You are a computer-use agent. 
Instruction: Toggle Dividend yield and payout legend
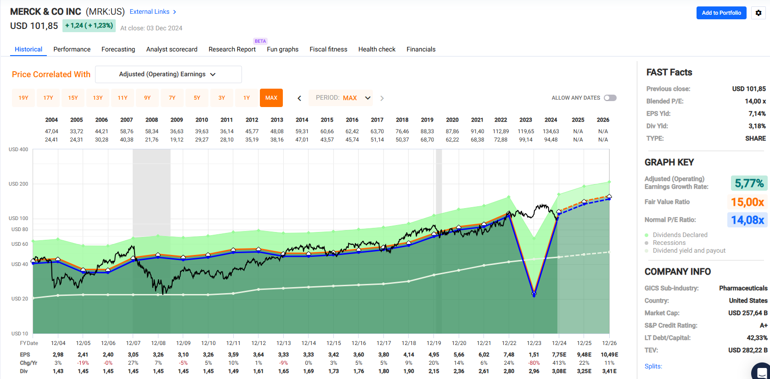[x=689, y=250]
